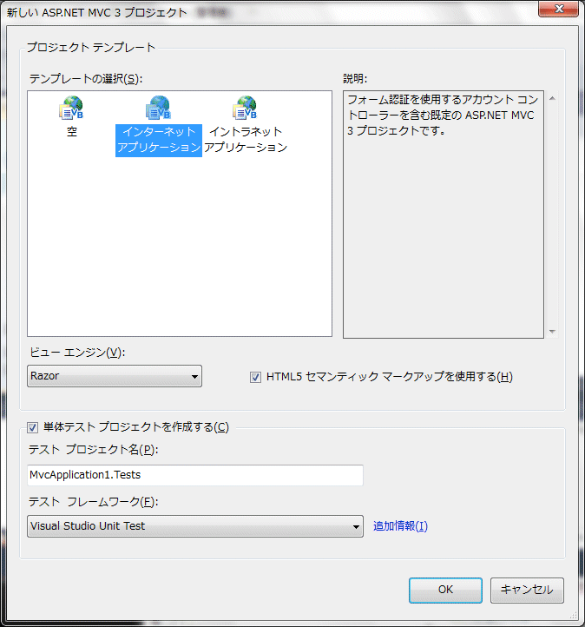Viewport: 585px width, 627px height.
Task: Open the ビュー エンジン Razor dropdown
Action: pyautogui.click(x=115, y=376)
